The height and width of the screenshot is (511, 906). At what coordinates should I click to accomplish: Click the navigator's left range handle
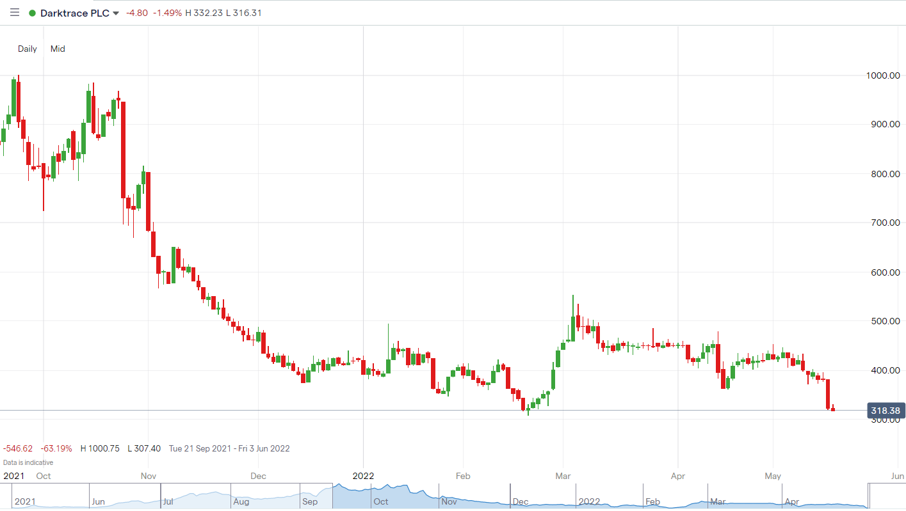[x=332, y=496]
